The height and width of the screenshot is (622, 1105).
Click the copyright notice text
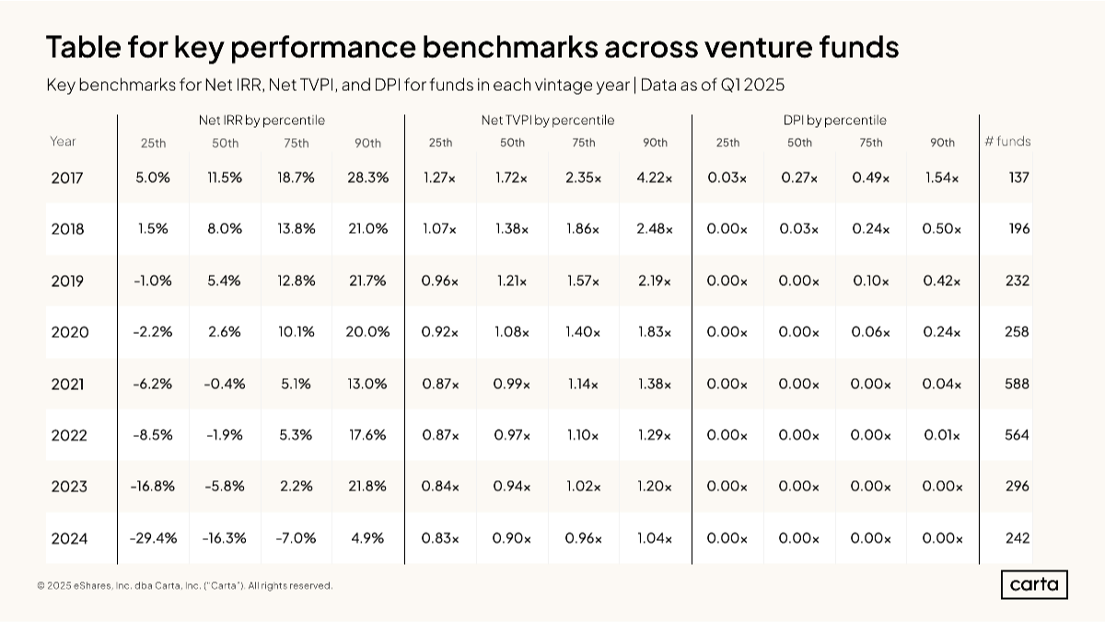click(185, 586)
